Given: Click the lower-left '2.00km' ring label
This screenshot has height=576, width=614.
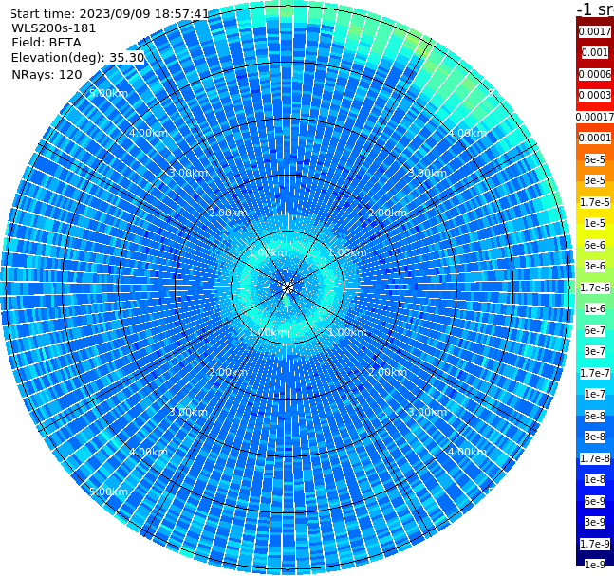Looking at the screenshot, I should point(229,372).
